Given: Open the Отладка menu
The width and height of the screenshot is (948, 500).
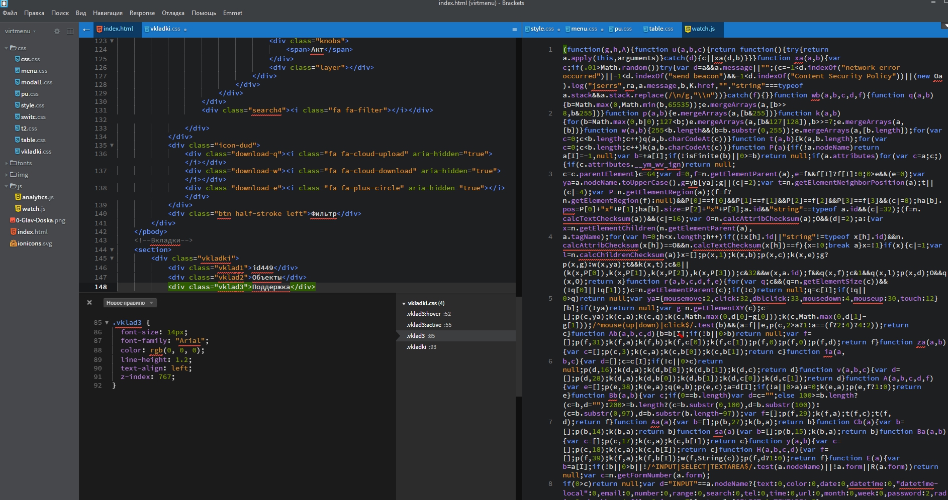Looking at the screenshot, I should pyautogui.click(x=173, y=13).
